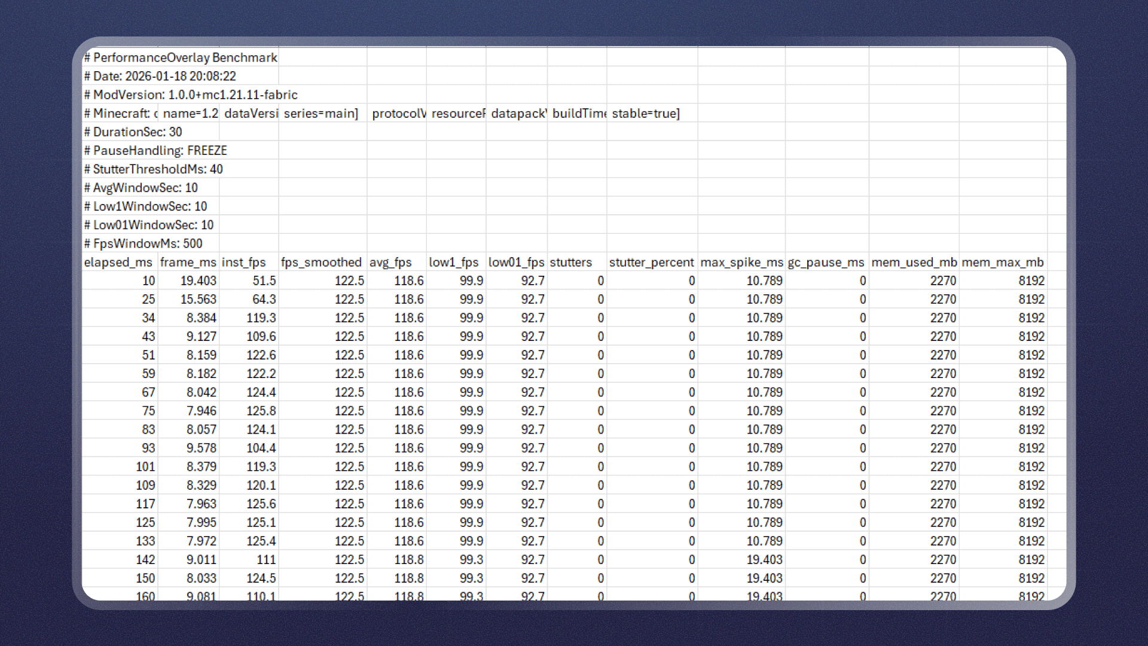Click the 'low1_fps' header cell
Viewport: 1148px width, 646px height.
tap(456, 262)
